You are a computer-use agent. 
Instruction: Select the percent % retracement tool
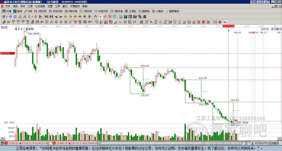[x=151, y=22]
